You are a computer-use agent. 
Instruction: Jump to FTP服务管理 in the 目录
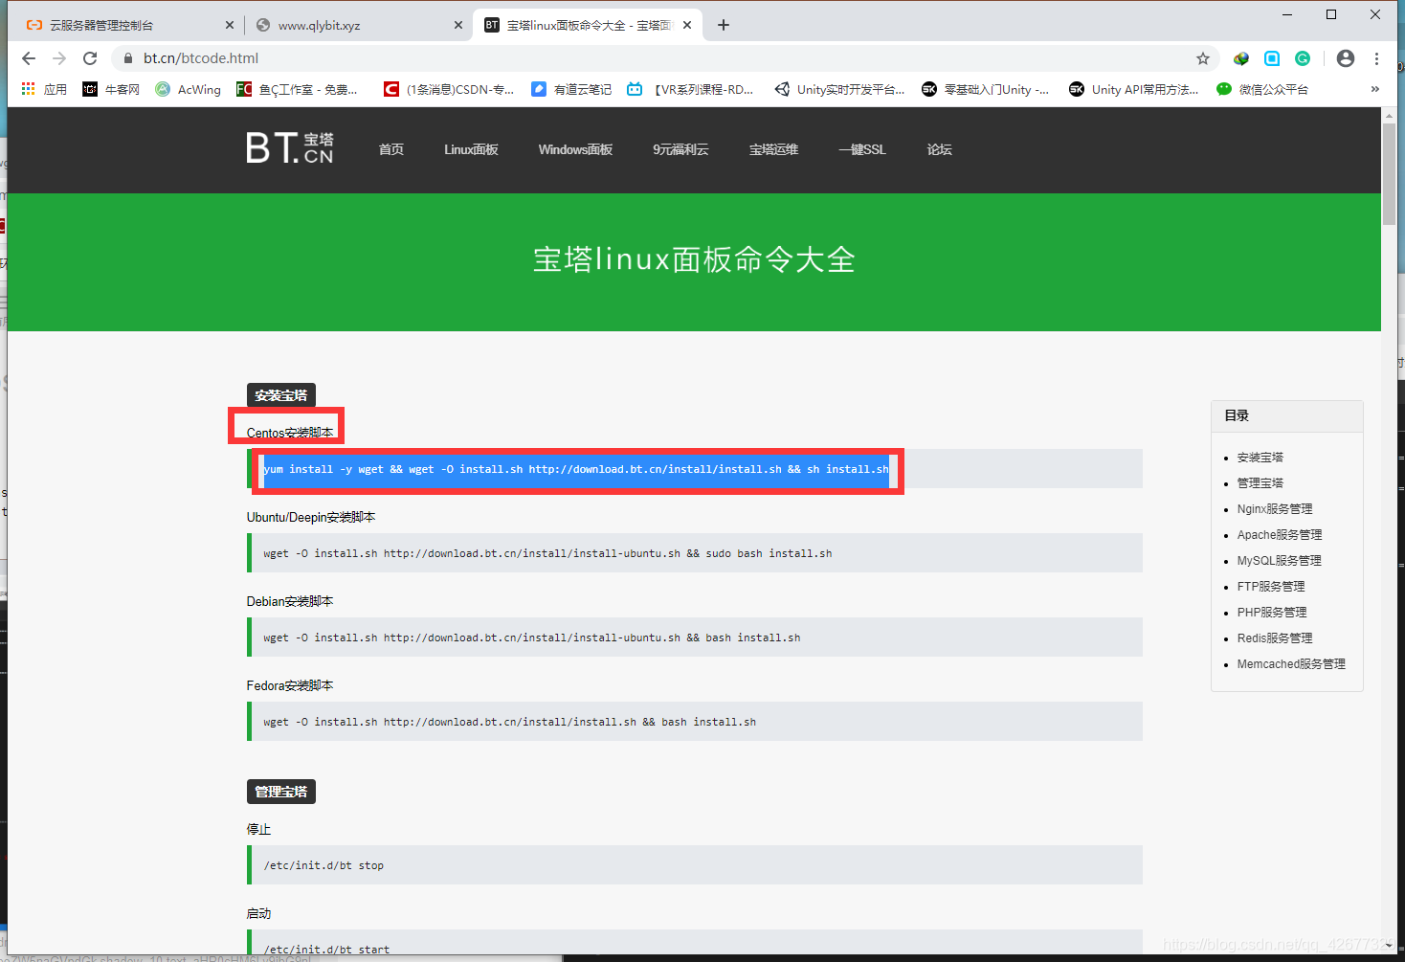point(1271,587)
